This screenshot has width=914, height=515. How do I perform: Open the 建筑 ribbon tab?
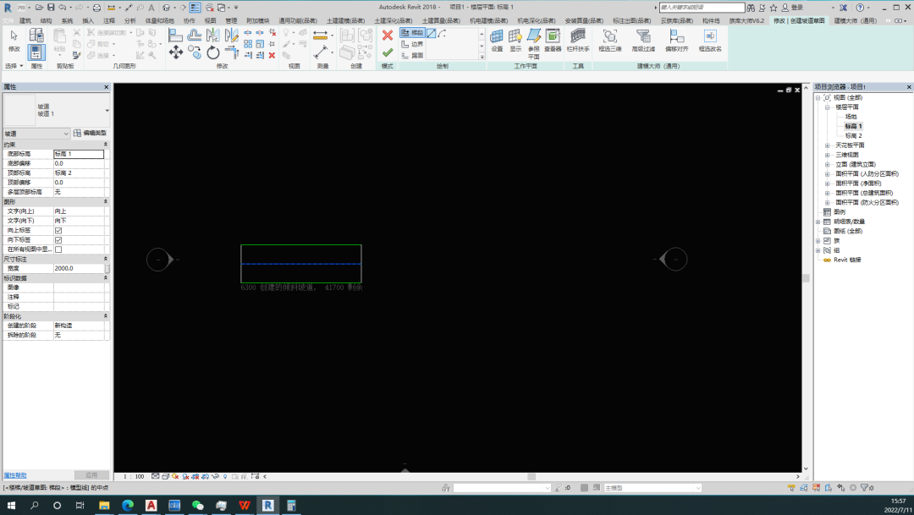pyautogui.click(x=25, y=21)
